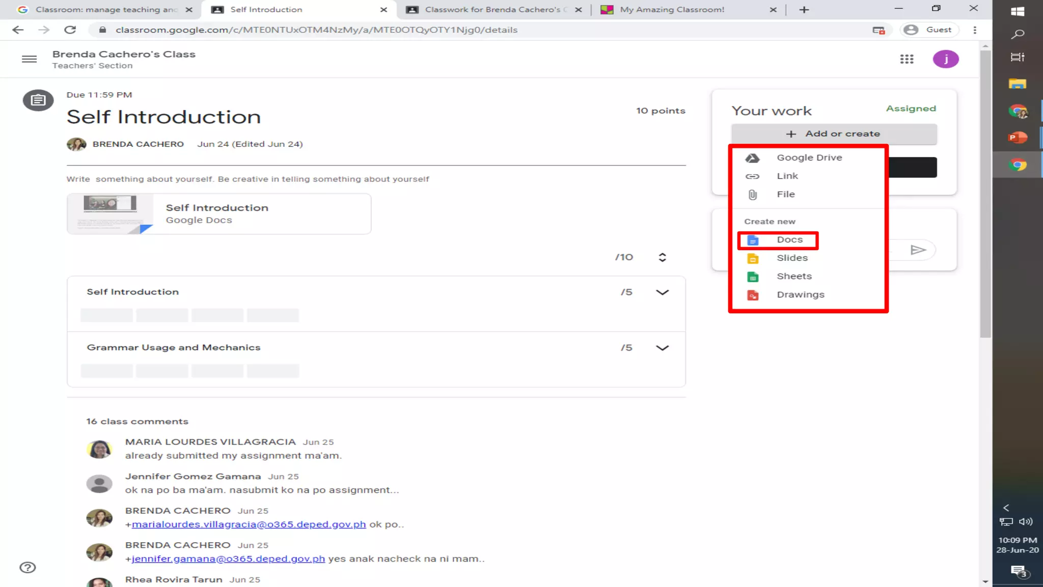Expand Grammar Usage and Mechanics criterion
The width and height of the screenshot is (1043, 587).
[662, 348]
